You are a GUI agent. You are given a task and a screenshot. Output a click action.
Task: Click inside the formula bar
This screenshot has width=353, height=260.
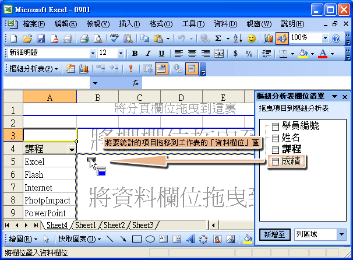[246, 83]
